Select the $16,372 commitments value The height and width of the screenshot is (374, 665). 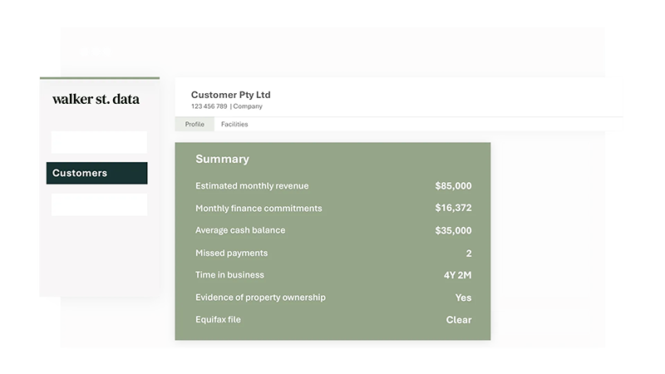[453, 209]
